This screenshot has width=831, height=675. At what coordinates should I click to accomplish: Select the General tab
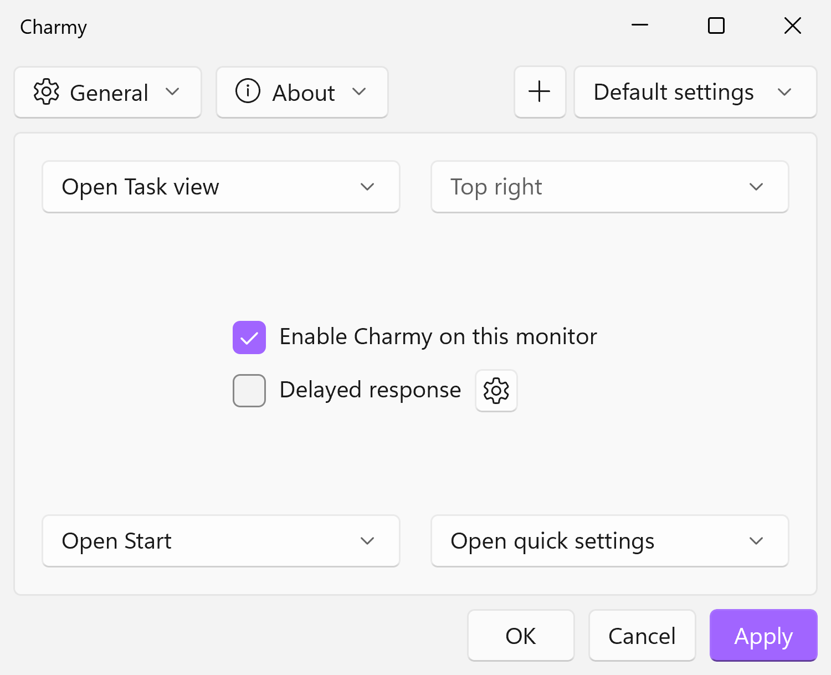tap(107, 92)
